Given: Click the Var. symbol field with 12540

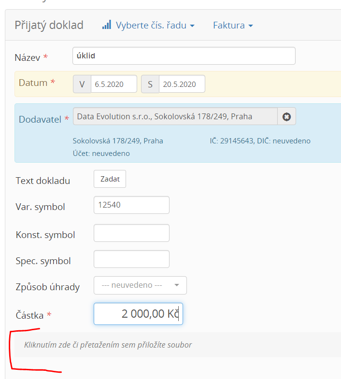Looking at the screenshot, I should click(131, 205).
